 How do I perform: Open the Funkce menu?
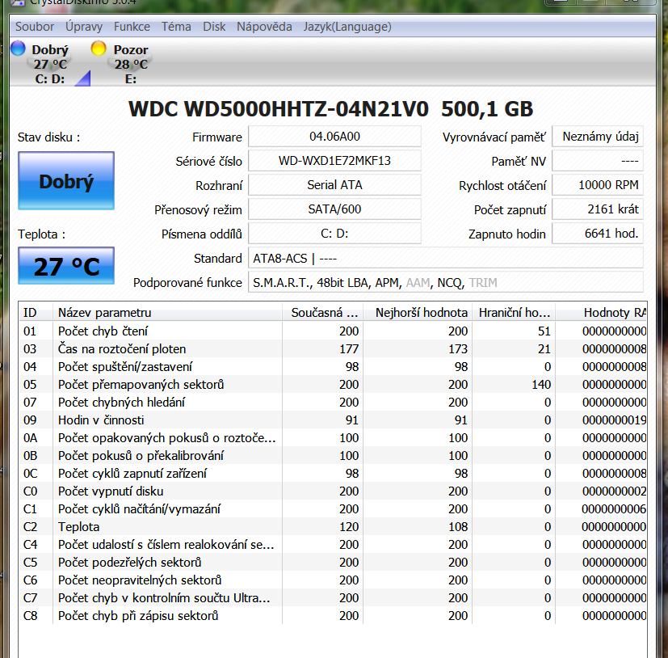coord(132,27)
